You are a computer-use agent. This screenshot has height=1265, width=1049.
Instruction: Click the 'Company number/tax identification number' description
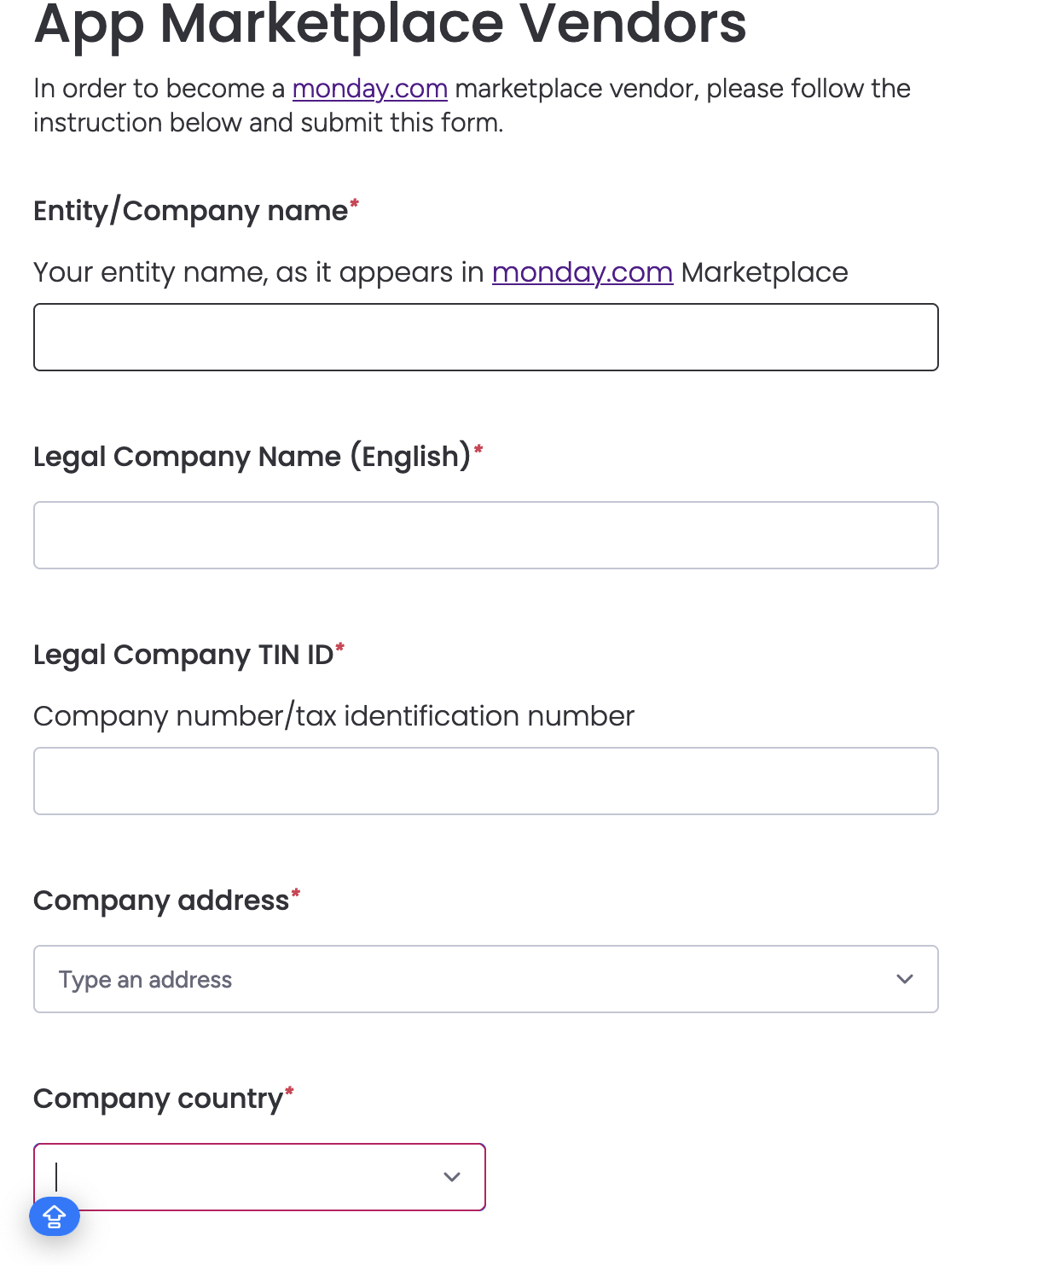pyautogui.click(x=333, y=716)
